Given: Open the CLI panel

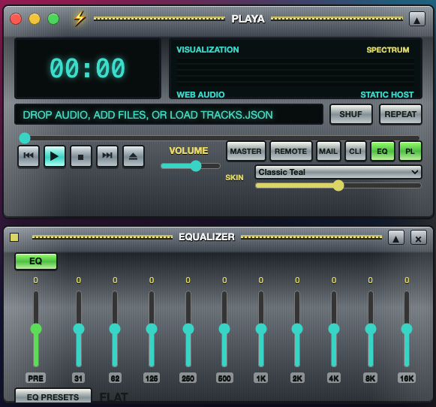Looking at the screenshot, I should [x=356, y=151].
